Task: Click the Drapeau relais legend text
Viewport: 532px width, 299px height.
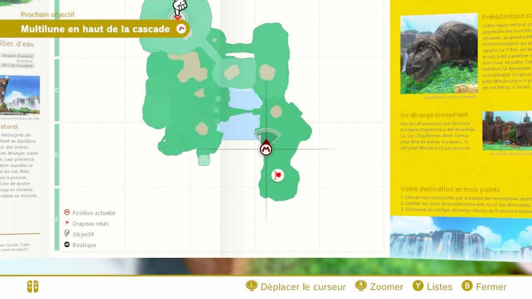Action: click(91, 224)
